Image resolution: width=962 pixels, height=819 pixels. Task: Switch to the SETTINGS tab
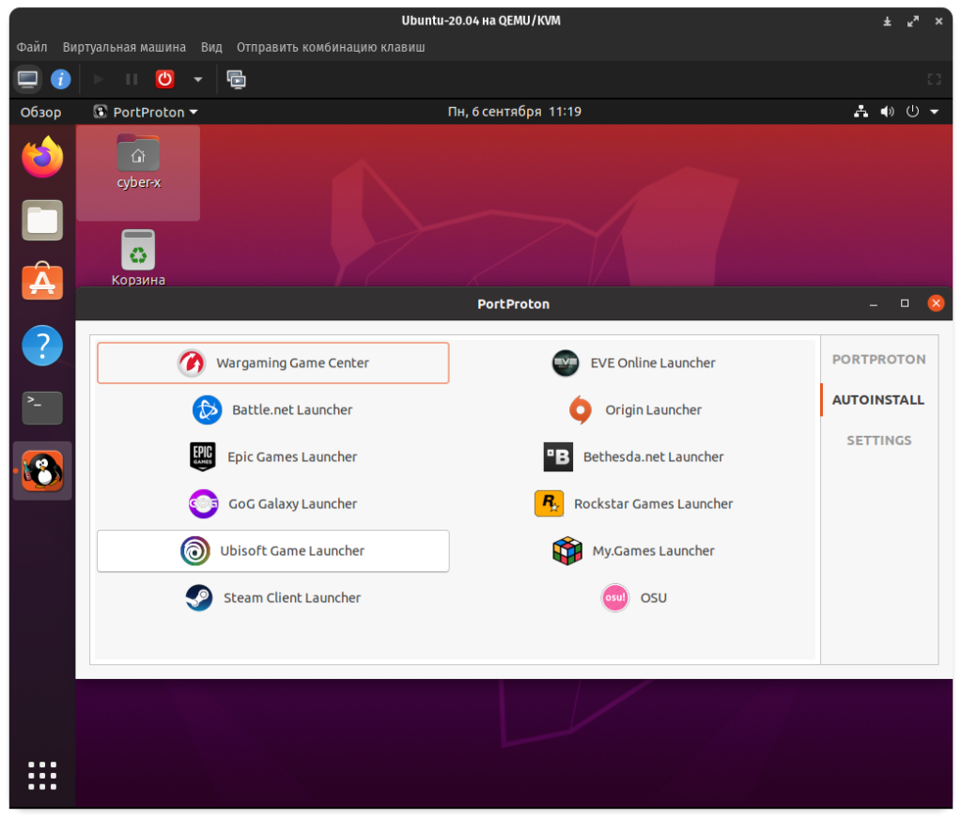878,440
